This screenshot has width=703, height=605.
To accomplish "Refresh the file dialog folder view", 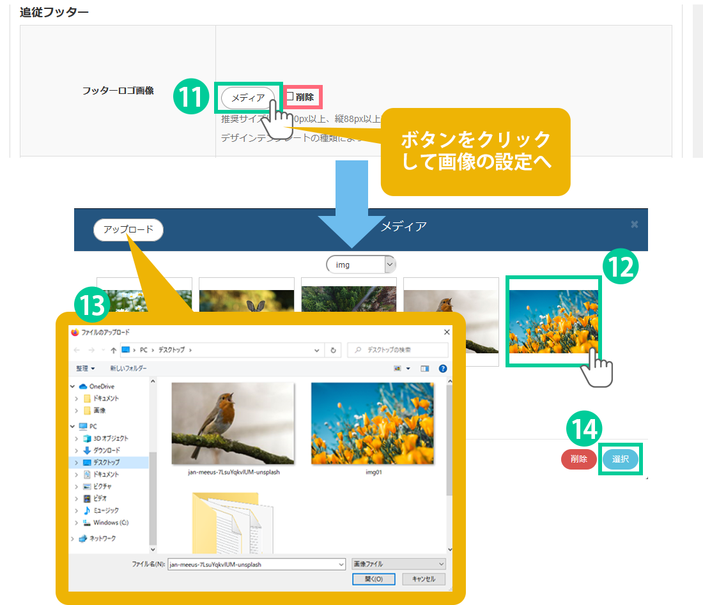I will [333, 350].
